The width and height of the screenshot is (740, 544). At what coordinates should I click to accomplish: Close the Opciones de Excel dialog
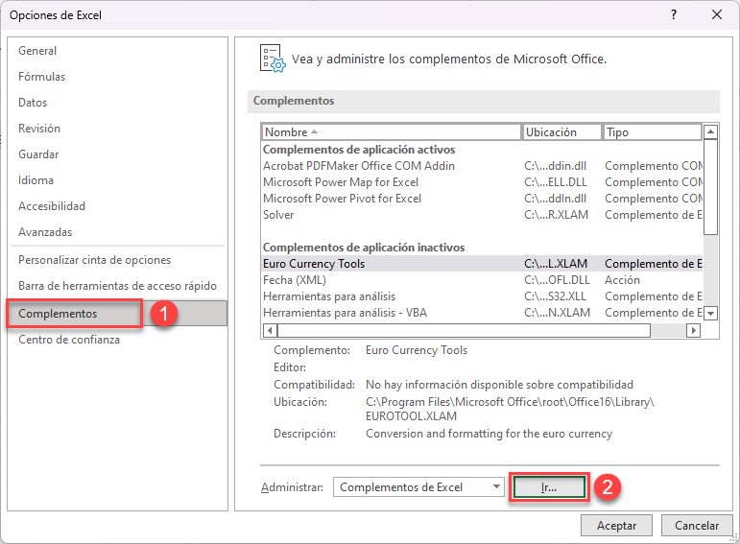tap(717, 14)
